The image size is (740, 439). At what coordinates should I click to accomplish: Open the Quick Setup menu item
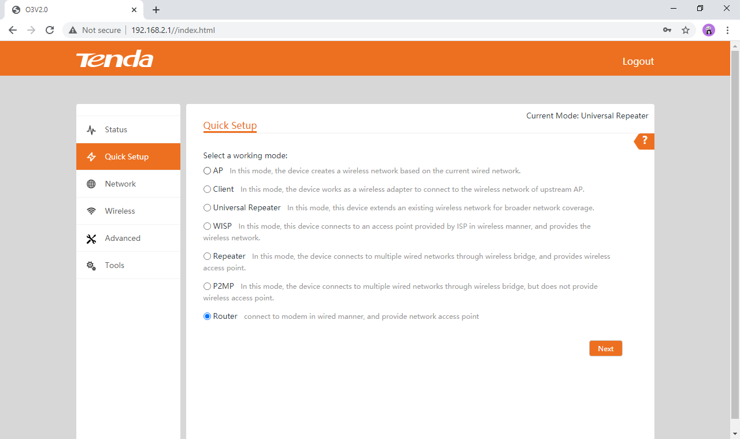[x=128, y=157]
